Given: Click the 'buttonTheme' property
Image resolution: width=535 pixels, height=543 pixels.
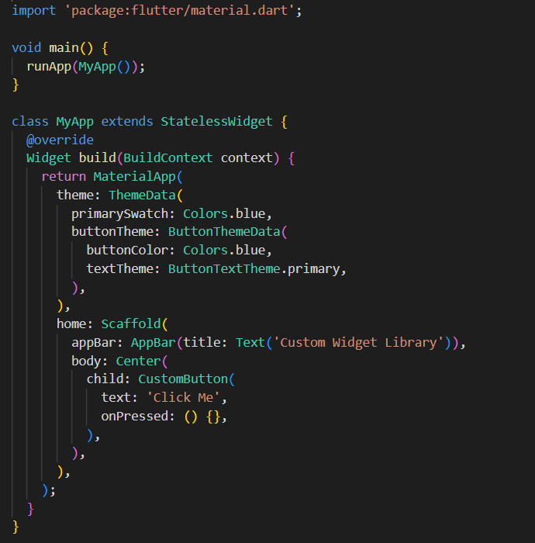Looking at the screenshot, I should coord(112,232).
